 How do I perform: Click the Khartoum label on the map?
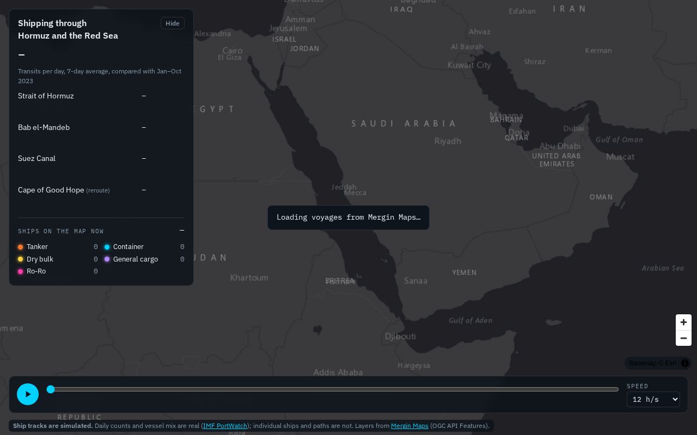[x=249, y=278]
